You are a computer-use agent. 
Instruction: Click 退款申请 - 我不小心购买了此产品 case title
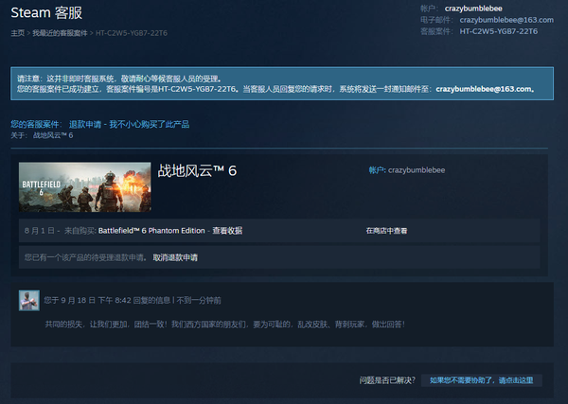135,124
